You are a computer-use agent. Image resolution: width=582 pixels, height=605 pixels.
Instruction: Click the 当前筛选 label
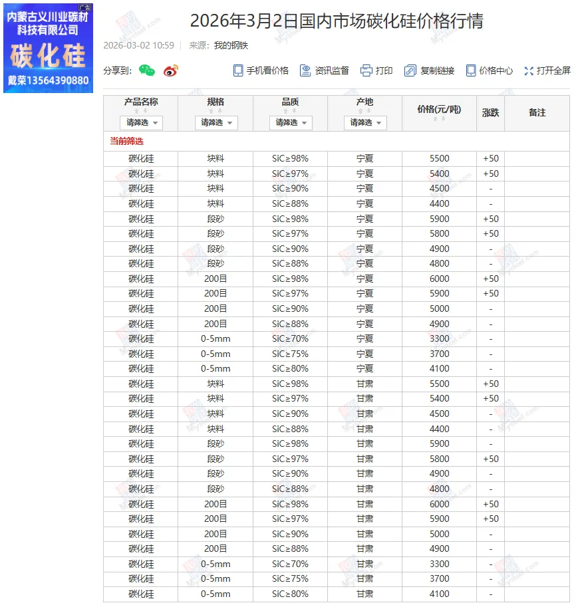[x=126, y=141]
